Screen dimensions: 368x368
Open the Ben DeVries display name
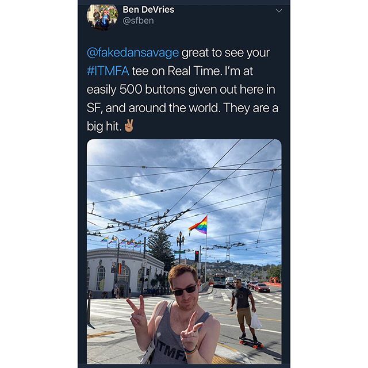(148, 10)
